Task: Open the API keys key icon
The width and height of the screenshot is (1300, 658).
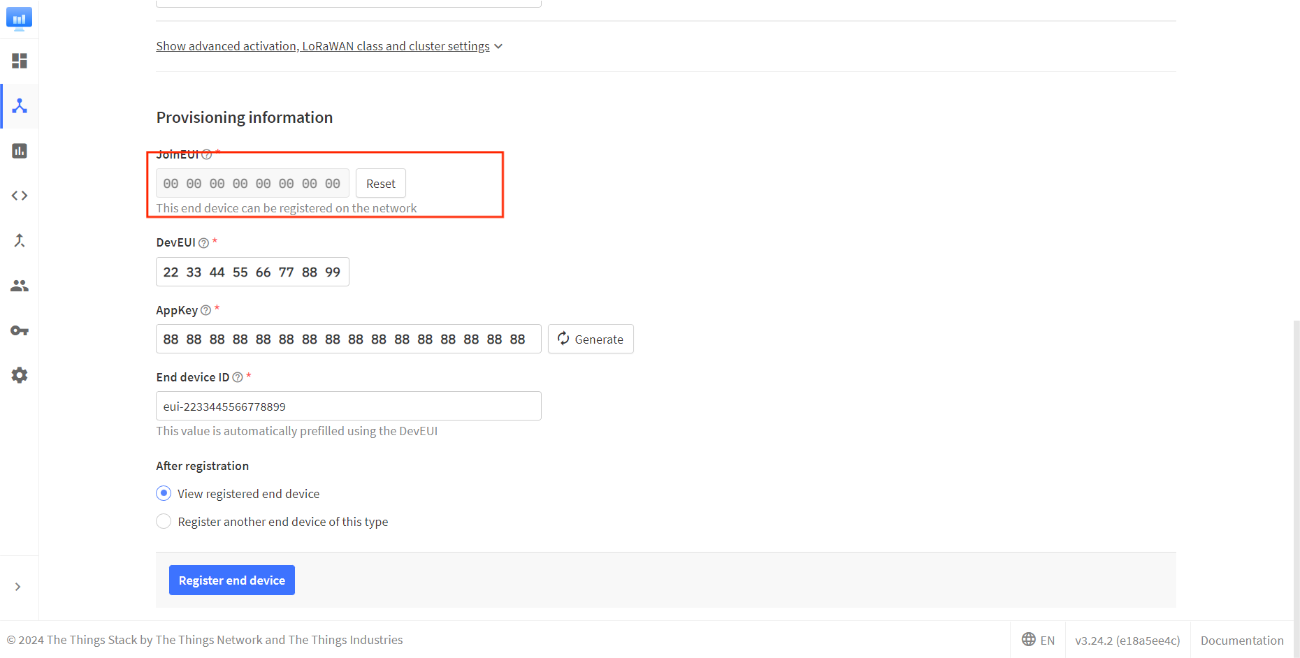Action: pos(20,330)
